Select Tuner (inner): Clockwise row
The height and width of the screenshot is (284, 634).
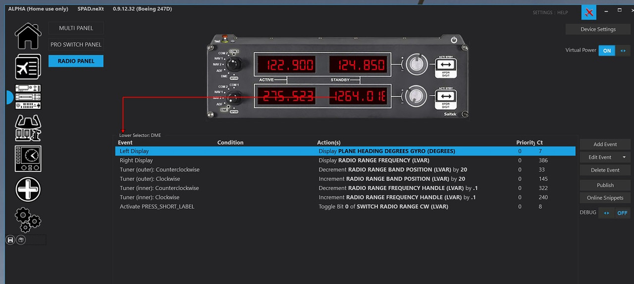(346, 197)
